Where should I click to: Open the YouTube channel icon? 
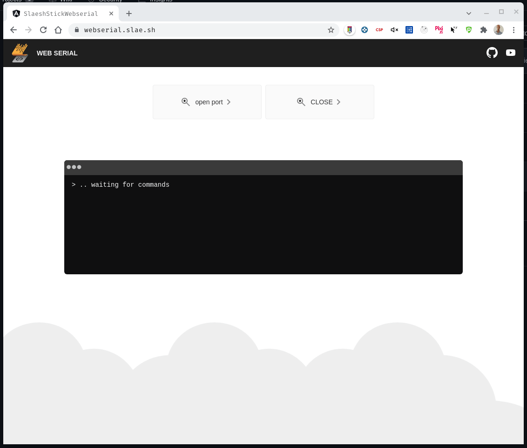[511, 53]
